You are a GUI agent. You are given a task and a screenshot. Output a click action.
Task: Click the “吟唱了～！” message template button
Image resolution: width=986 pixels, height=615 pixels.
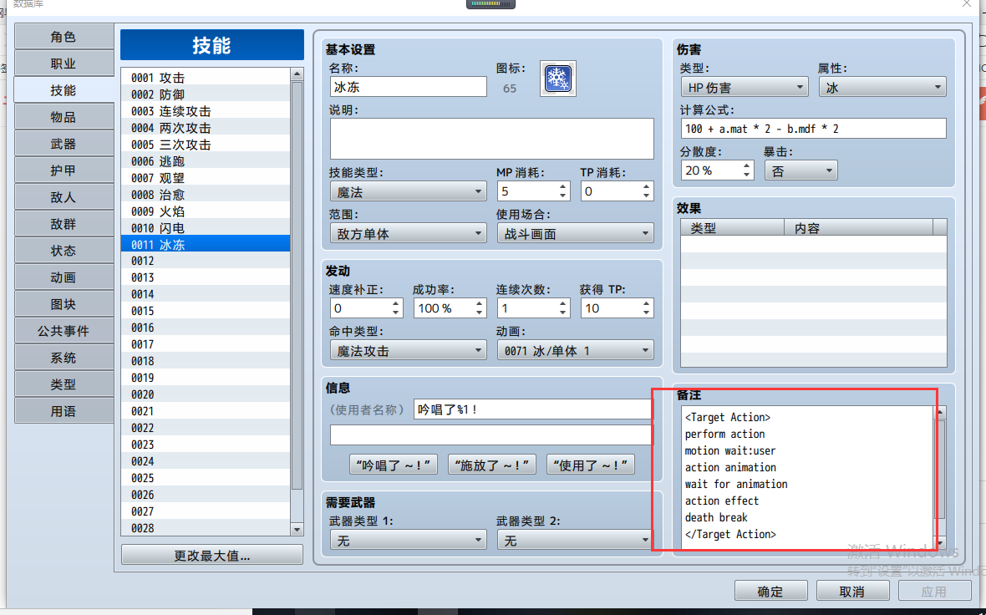(393, 465)
